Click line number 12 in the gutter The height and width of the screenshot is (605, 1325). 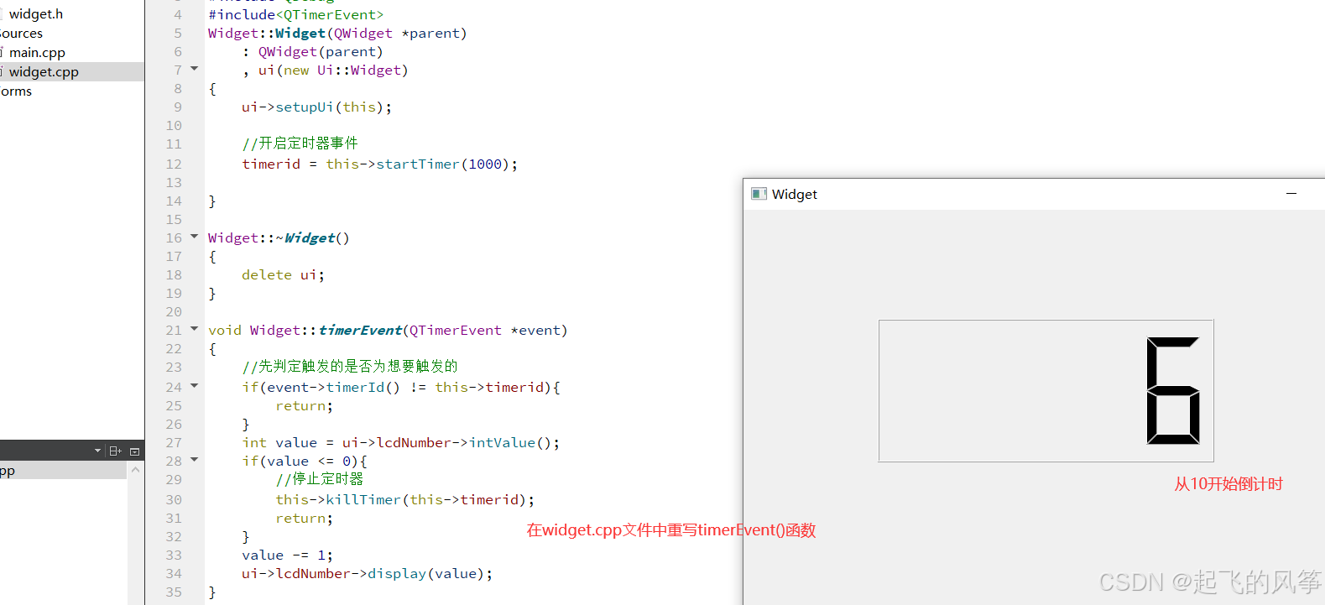174,164
